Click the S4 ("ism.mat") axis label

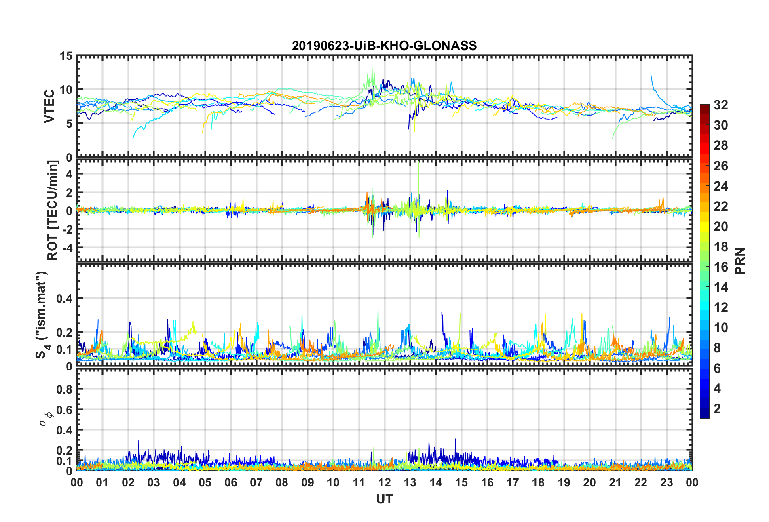pyautogui.click(x=42, y=315)
